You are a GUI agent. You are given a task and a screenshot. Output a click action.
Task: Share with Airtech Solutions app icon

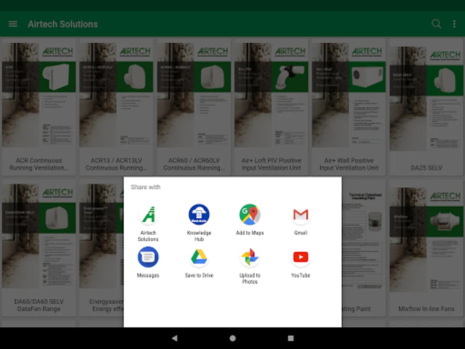point(148,215)
